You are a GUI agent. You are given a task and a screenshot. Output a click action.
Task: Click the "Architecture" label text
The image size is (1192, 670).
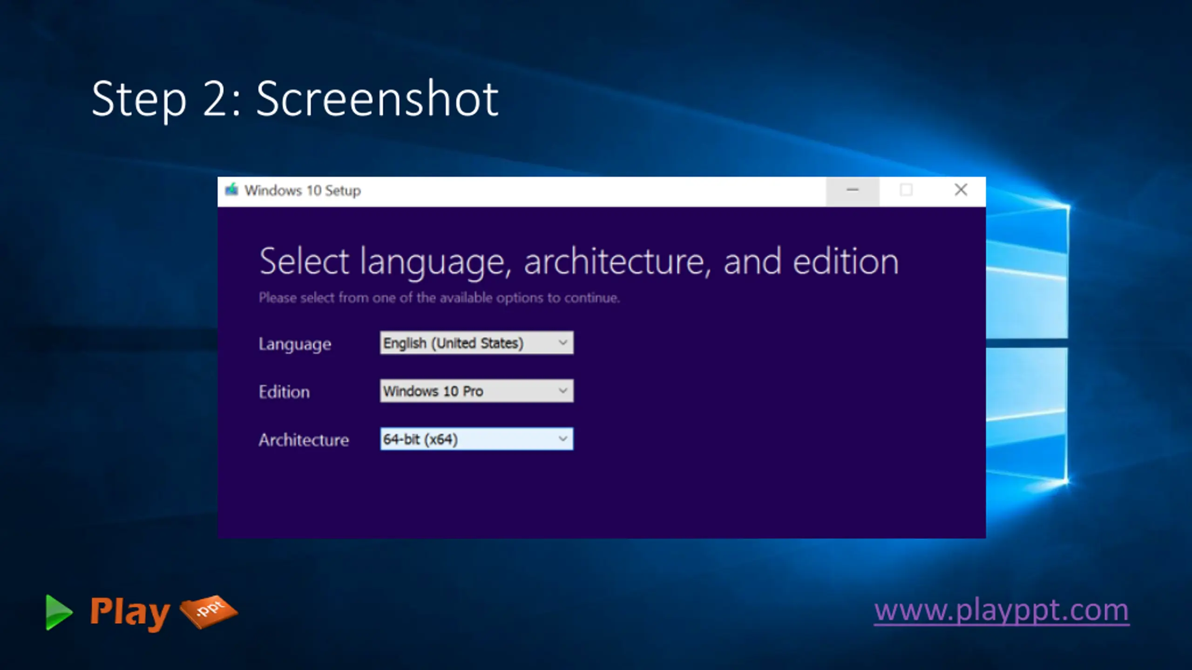(304, 440)
